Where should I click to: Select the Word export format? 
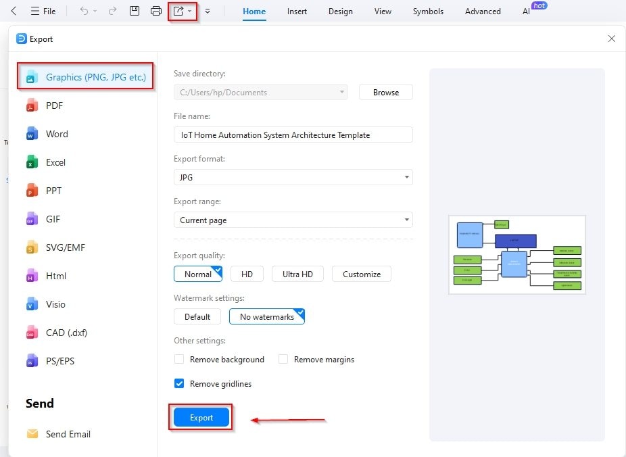pyautogui.click(x=57, y=134)
